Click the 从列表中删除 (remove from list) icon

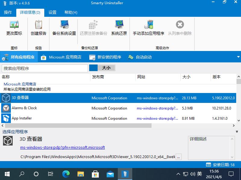click(180, 25)
